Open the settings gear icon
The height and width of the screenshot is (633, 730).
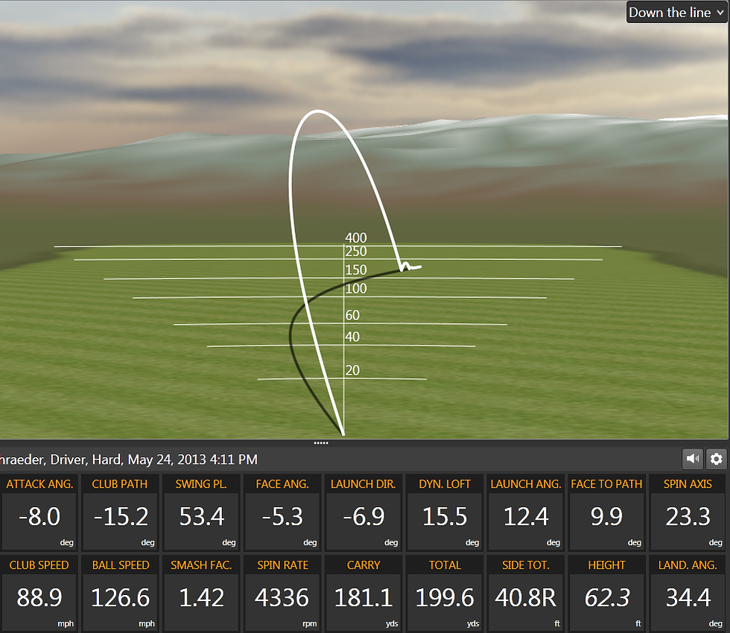pyautogui.click(x=716, y=459)
